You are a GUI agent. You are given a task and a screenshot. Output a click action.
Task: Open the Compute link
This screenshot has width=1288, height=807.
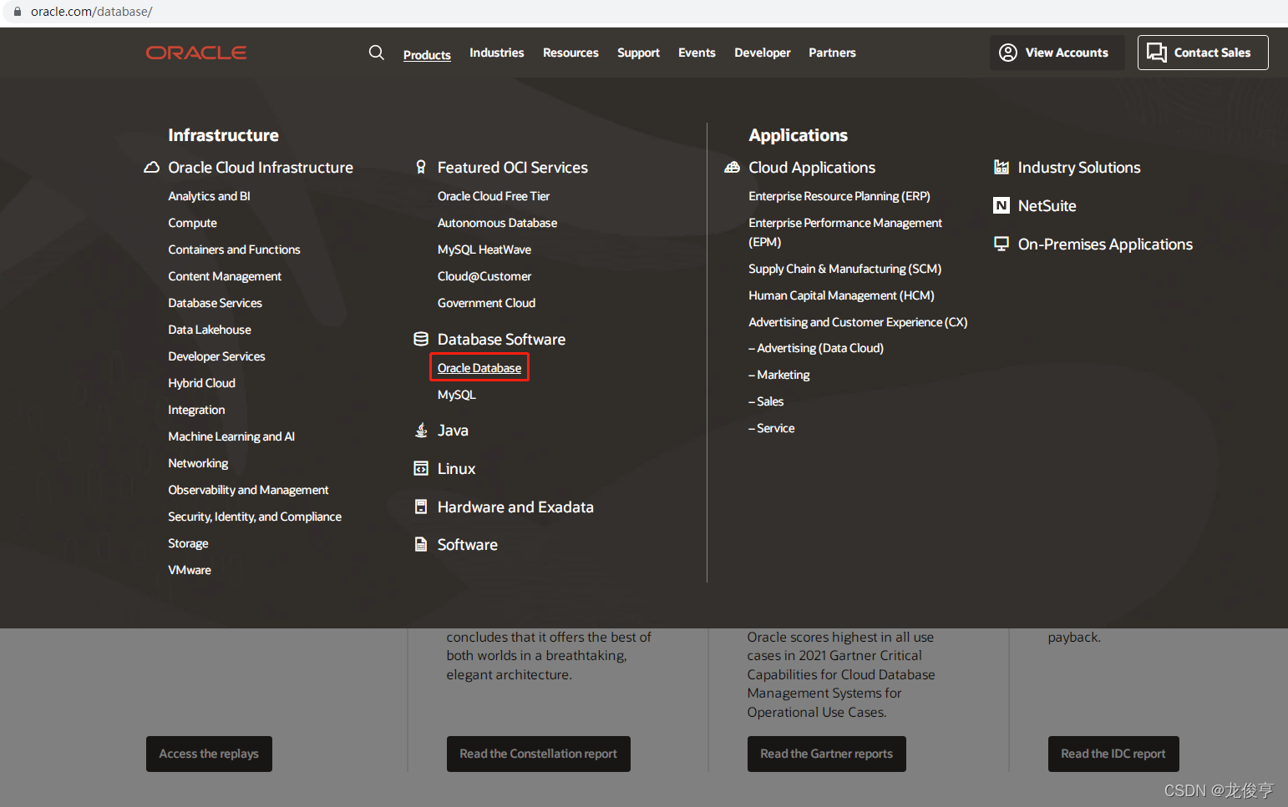[192, 223]
